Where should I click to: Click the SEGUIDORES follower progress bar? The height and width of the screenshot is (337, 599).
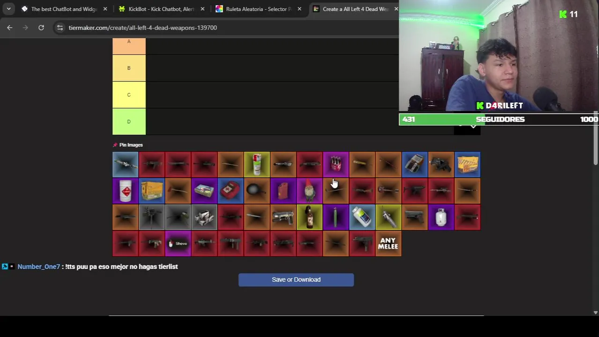point(499,119)
